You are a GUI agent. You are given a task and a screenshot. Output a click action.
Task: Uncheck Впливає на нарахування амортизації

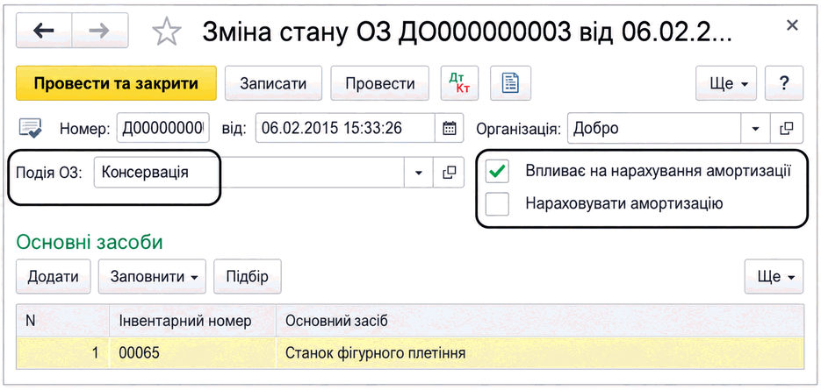coord(497,172)
